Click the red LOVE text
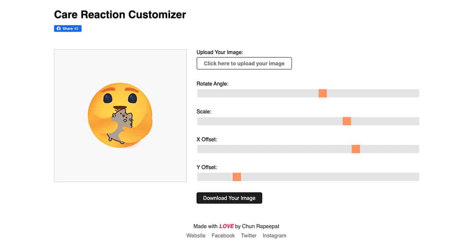Image resolution: width=476 pixels, height=249 pixels. [x=226, y=226]
